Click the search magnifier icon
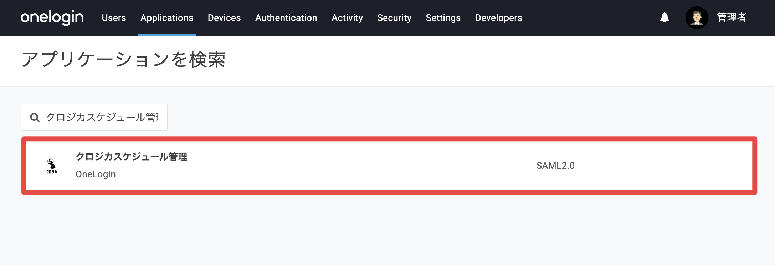 click(35, 117)
